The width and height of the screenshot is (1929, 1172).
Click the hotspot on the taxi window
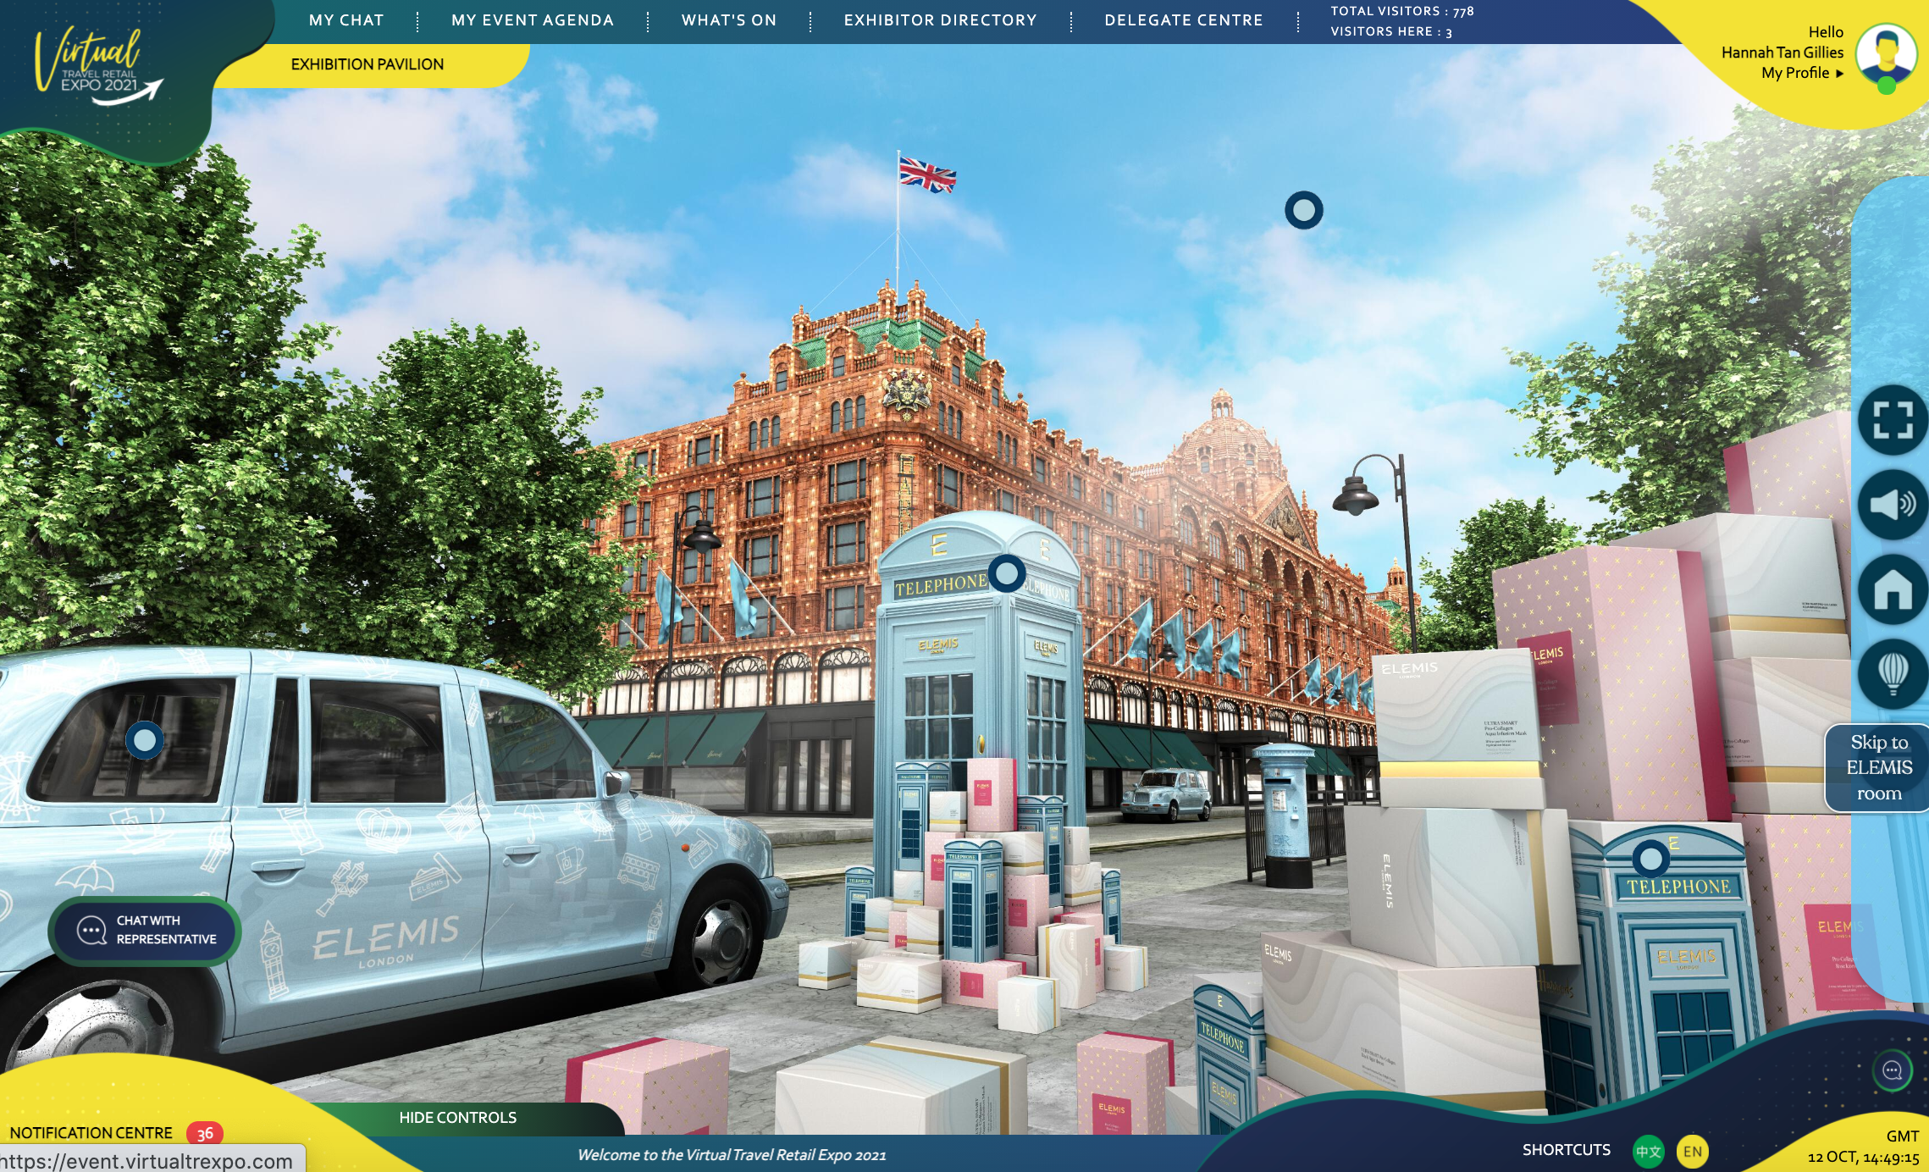145,740
